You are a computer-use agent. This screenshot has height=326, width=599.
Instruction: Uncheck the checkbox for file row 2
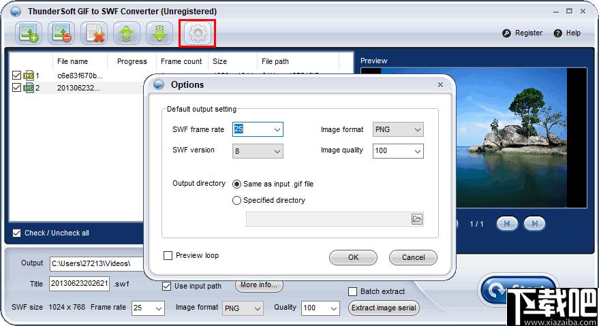(x=16, y=87)
